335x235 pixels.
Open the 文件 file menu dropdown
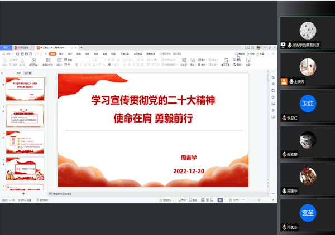(7, 55)
